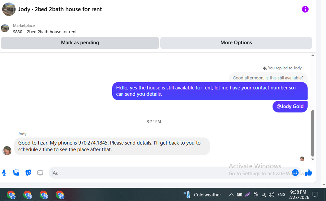Open the Marketplace listing $830 house link

45,32
